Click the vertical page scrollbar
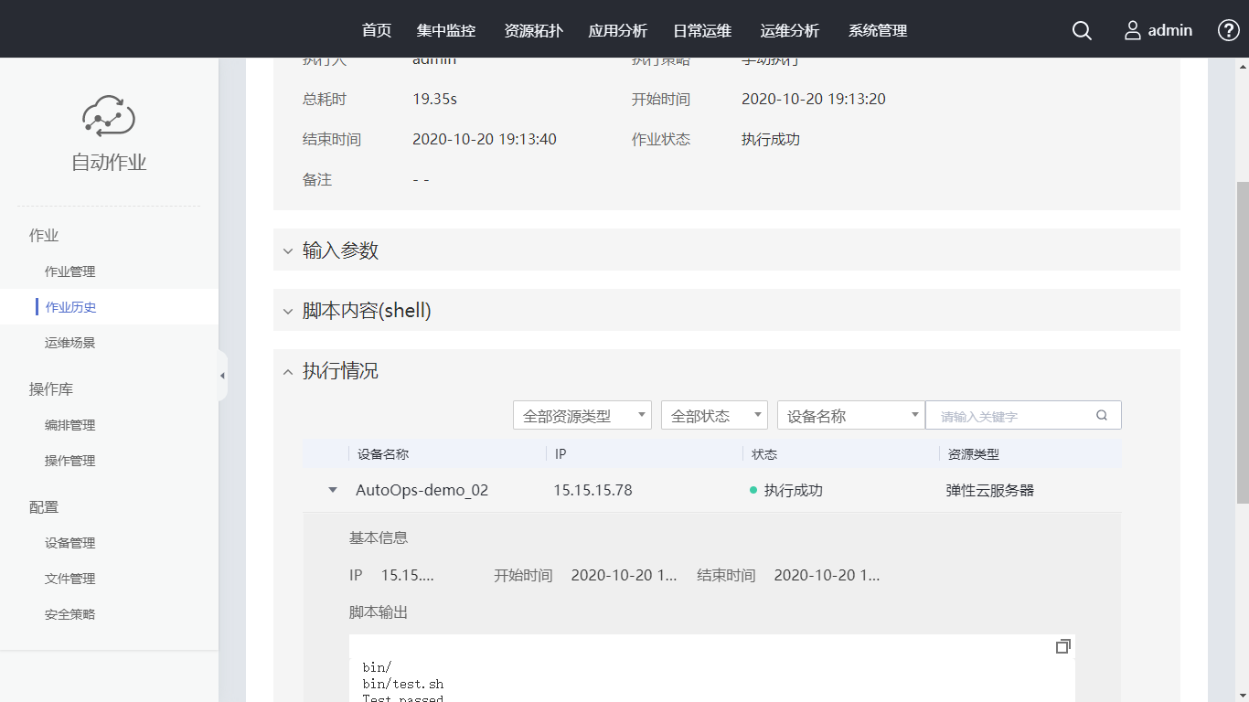1249x702 pixels. click(x=1242, y=342)
